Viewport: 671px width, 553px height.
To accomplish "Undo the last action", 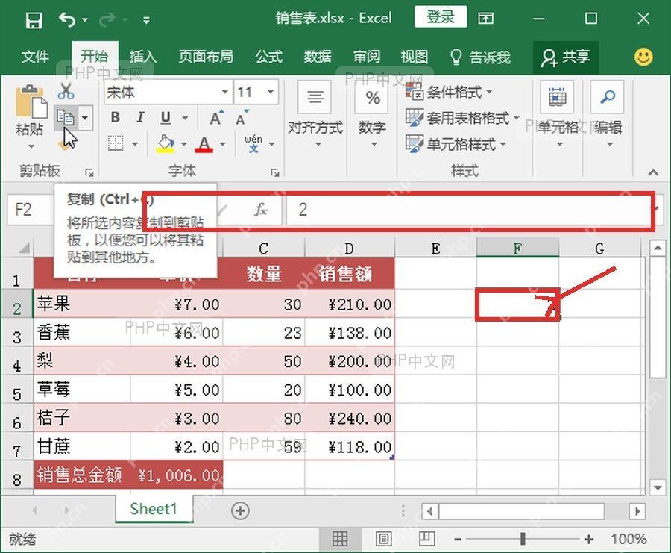I will [x=67, y=19].
